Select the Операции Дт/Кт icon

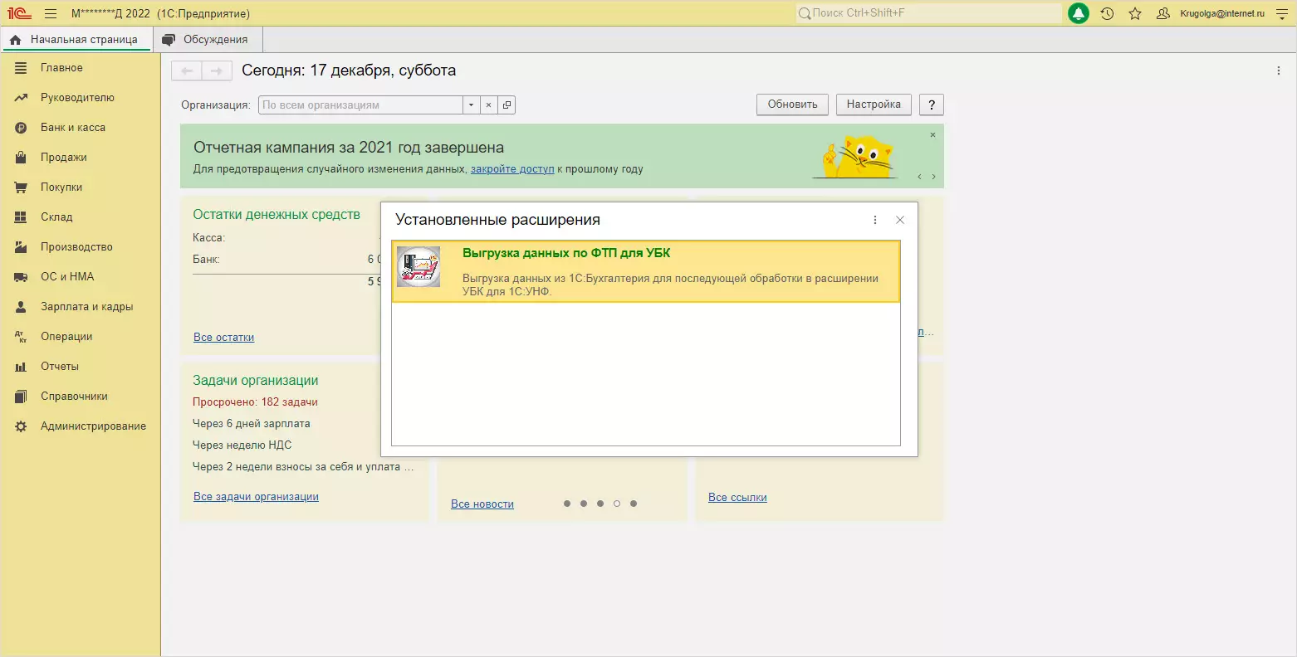pos(22,337)
